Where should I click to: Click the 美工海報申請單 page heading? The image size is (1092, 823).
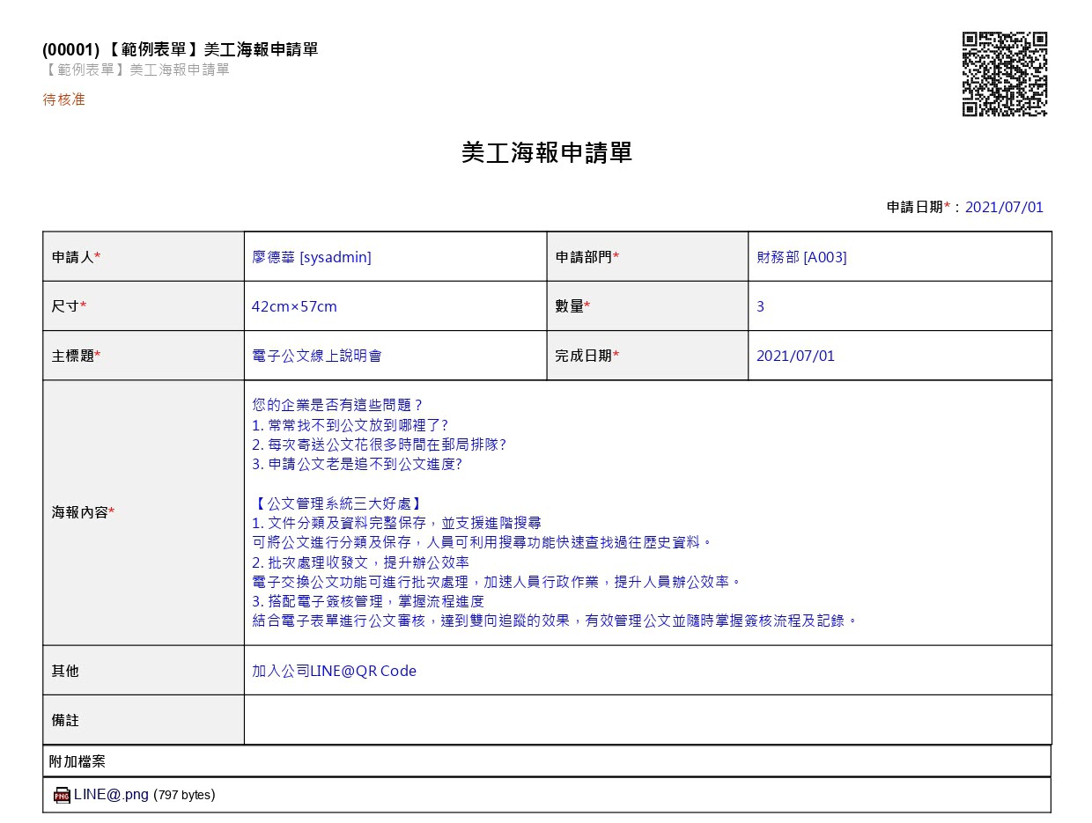click(546, 151)
